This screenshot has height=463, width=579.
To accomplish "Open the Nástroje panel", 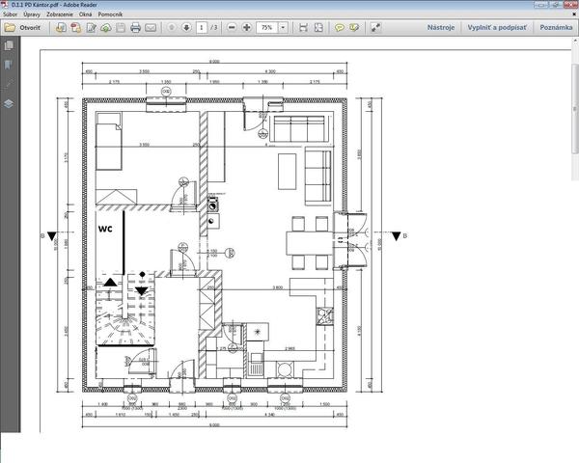I will (440, 28).
